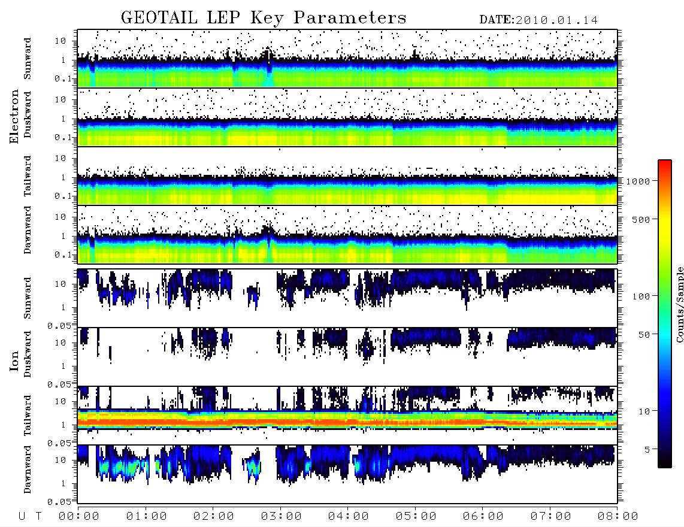Click the DATE:2010.01.14 label
Screen dimensions: 684x527
tap(538, 20)
